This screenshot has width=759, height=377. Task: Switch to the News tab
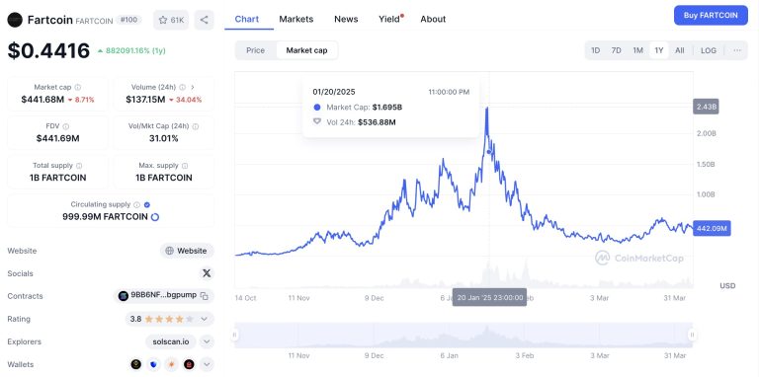(346, 19)
